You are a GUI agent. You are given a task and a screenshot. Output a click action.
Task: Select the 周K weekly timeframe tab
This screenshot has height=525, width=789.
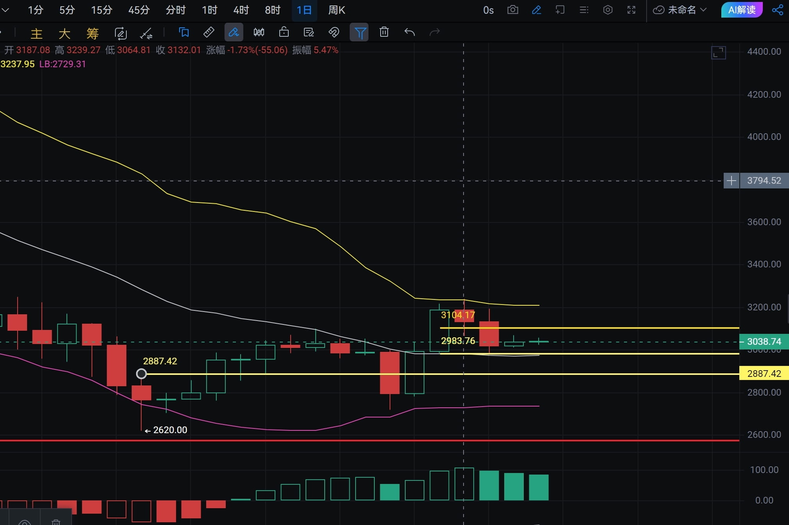(x=336, y=10)
